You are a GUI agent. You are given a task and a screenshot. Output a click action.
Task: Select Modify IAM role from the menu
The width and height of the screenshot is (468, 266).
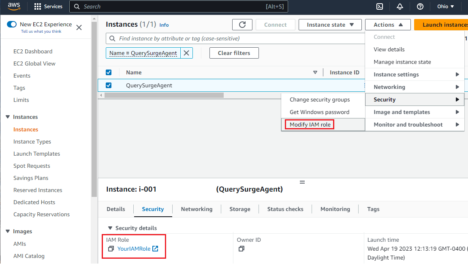point(309,124)
